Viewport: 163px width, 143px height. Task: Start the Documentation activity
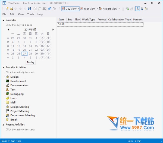[x=17, y=85]
